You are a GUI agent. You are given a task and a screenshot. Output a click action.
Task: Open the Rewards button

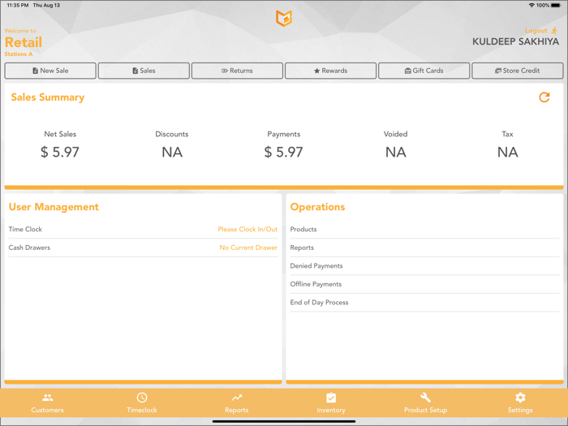click(x=331, y=71)
